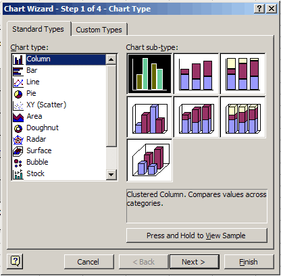This screenshot has width=281, height=276.
Task: Open the Office Assistant help icon
Action: [x=15, y=261]
